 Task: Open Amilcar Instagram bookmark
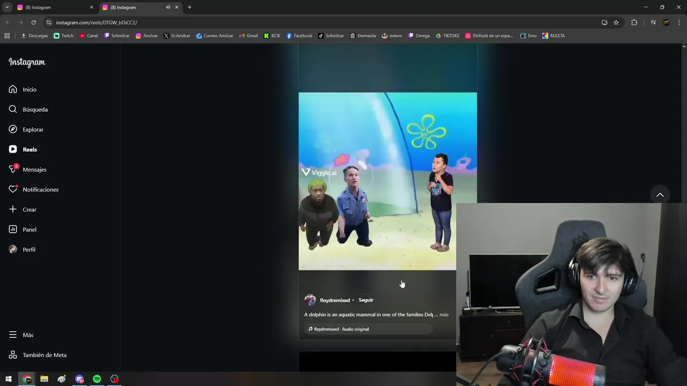(147, 36)
